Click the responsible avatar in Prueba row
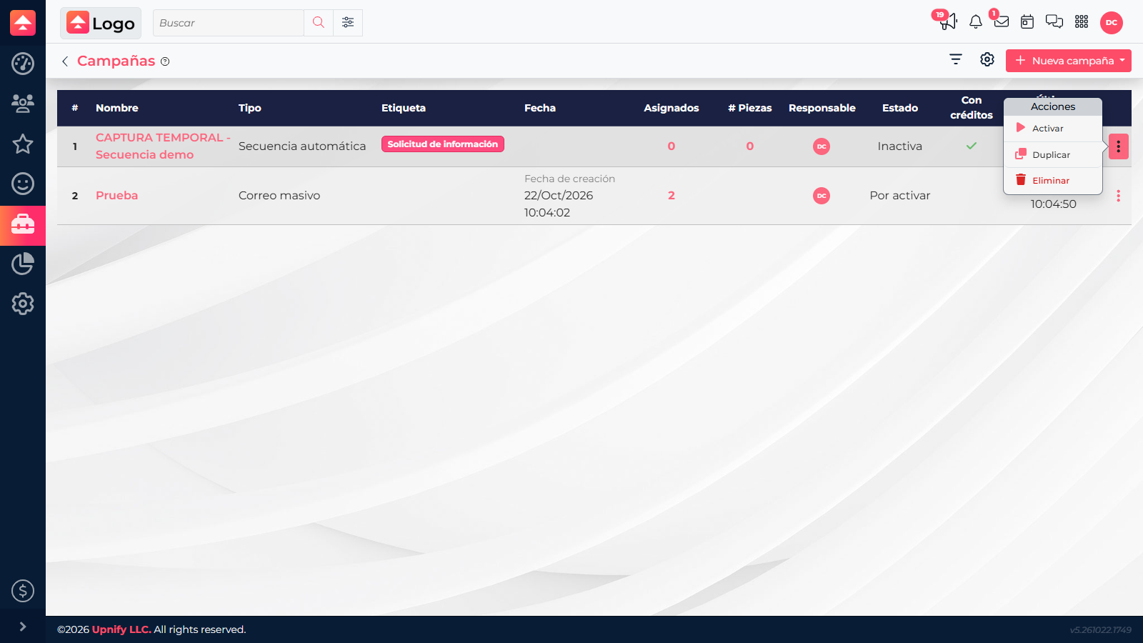The height and width of the screenshot is (643, 1143). pos(822,196)
